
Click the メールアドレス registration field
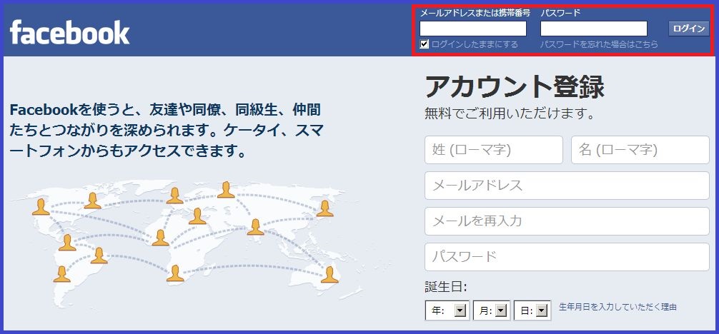(x=567, y=186)
